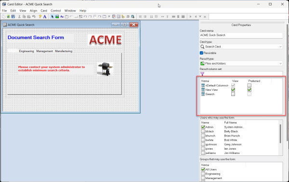Click the users list vertical scrollbar
This screenshot has height=182, width=289.
click(x=280, y=134)
